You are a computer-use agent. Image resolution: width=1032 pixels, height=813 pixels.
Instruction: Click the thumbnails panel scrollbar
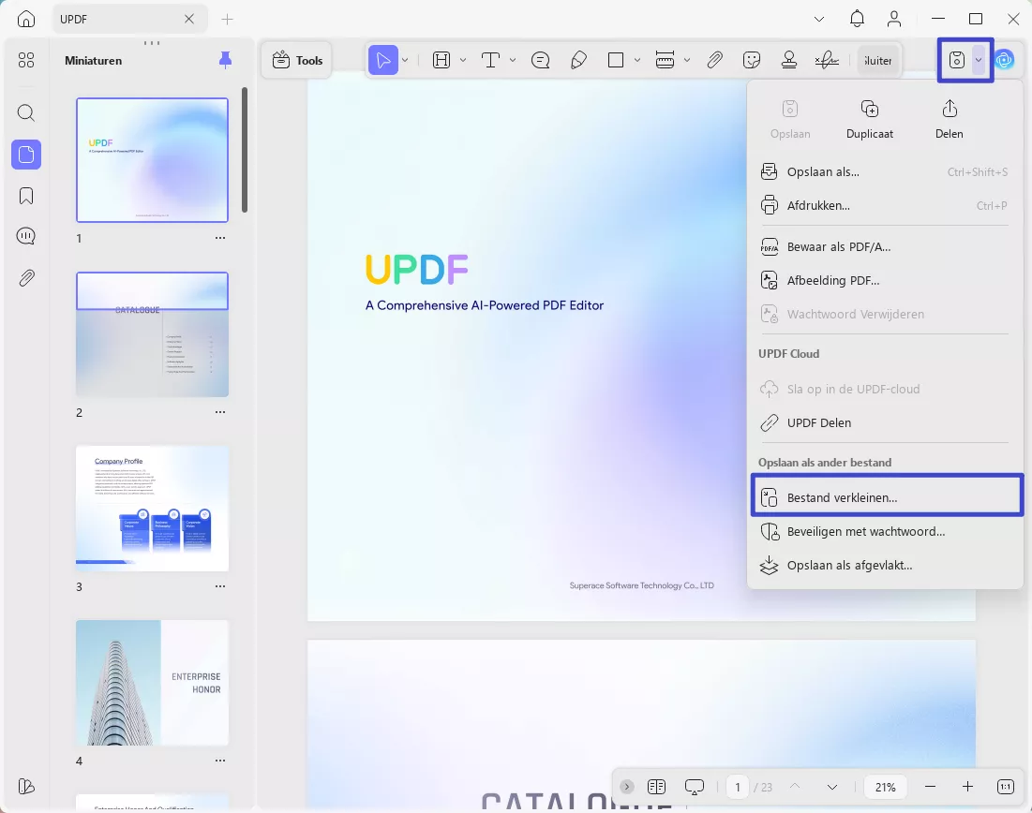[245, 150]
